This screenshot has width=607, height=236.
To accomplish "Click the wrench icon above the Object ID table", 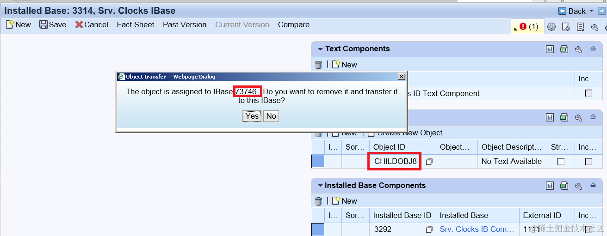I will (x=578, y=117).
